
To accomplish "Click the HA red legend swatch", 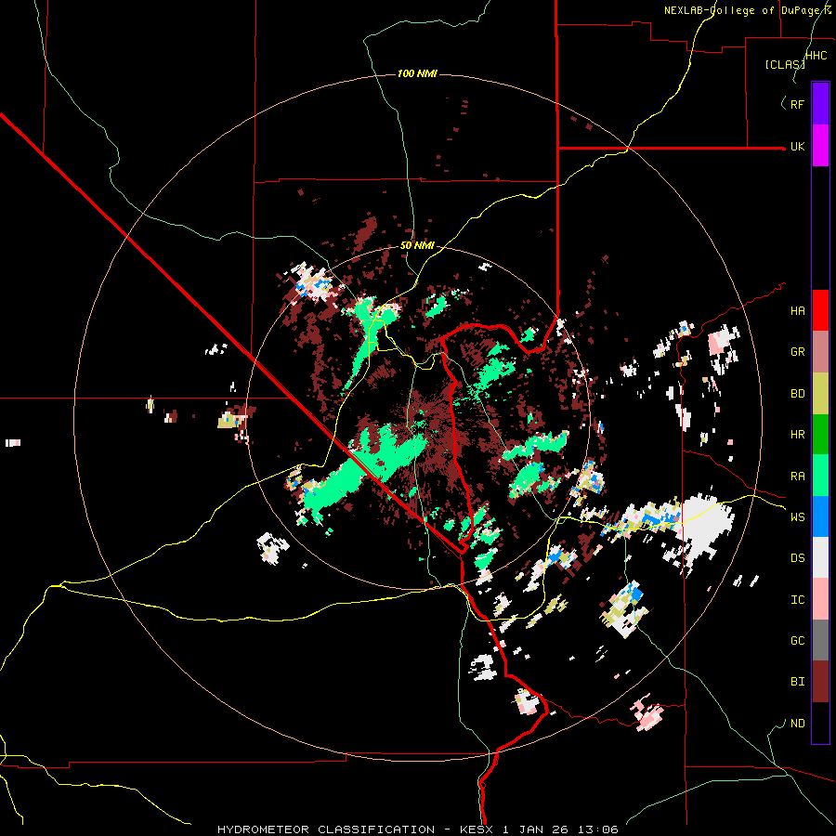I will [x=820, y=310].
